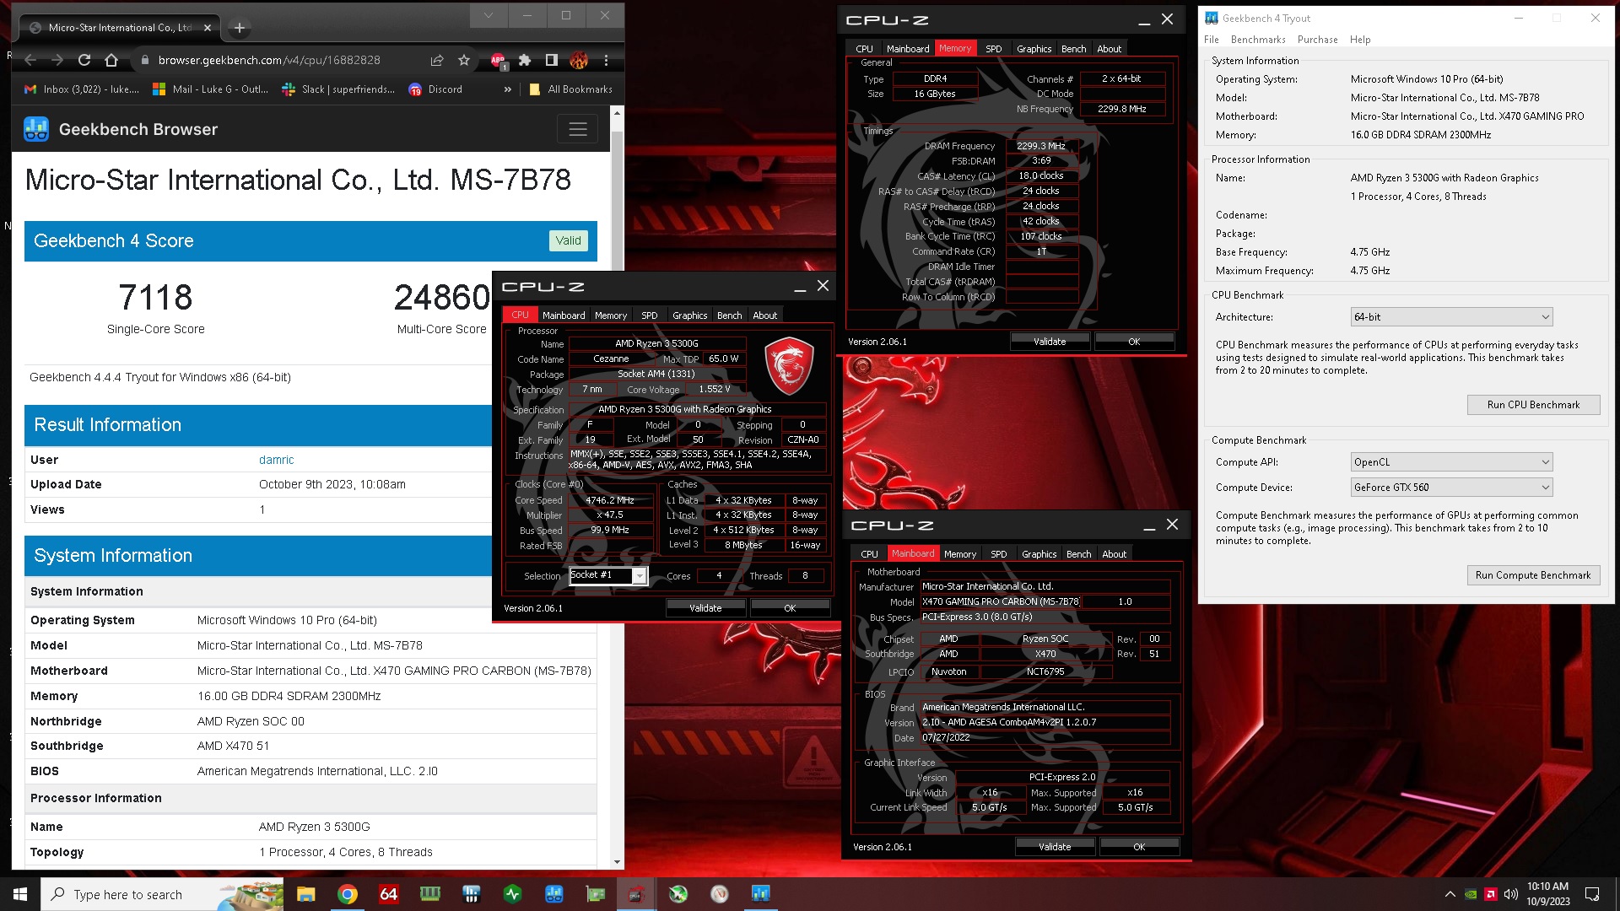1620x911 pixels.
Task: Reload the Geekbench page in Chrome
Action: (84, 60)
